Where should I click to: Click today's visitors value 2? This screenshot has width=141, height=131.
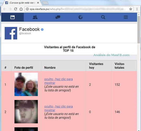(90, 85)
